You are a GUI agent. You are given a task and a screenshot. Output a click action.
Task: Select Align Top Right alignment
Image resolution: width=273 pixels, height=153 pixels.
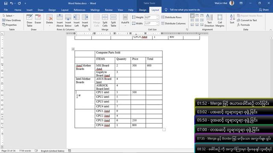click(202, 16)
